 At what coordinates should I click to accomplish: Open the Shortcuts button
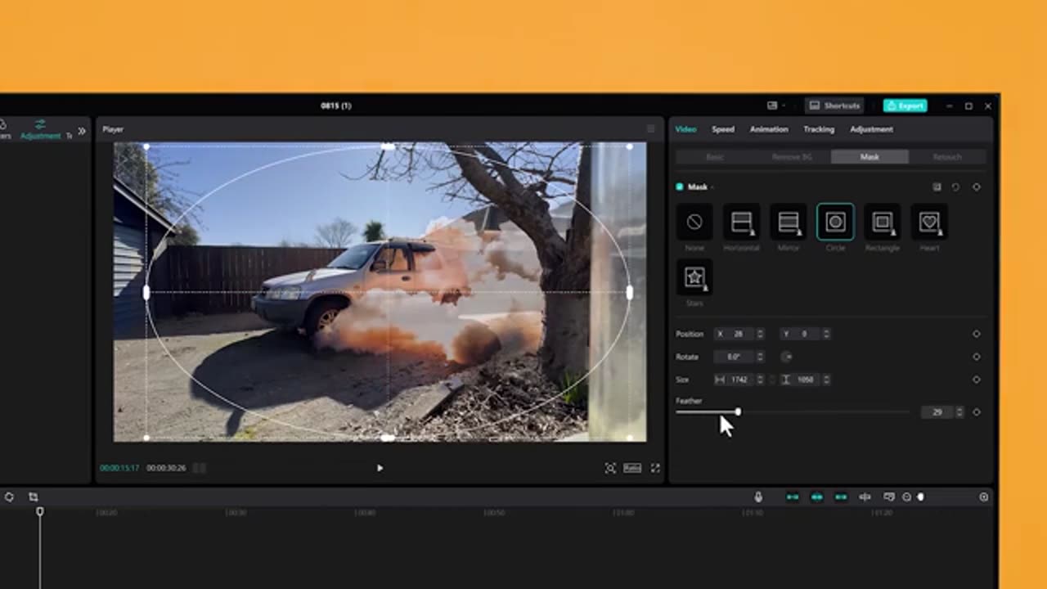coord(835,106)
